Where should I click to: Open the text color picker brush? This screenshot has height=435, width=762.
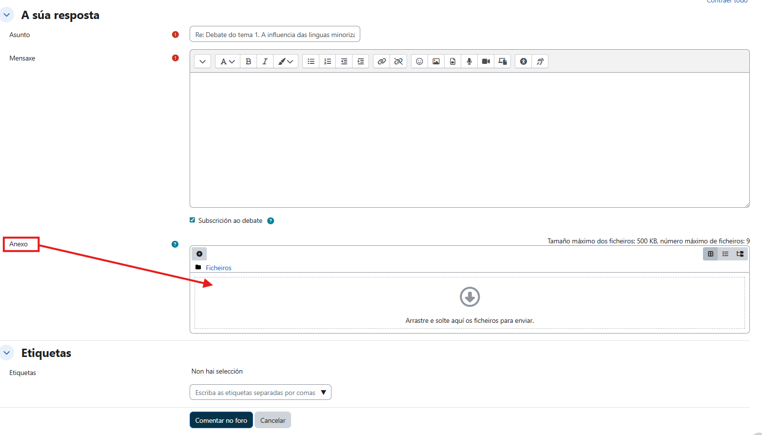point(285,61)
